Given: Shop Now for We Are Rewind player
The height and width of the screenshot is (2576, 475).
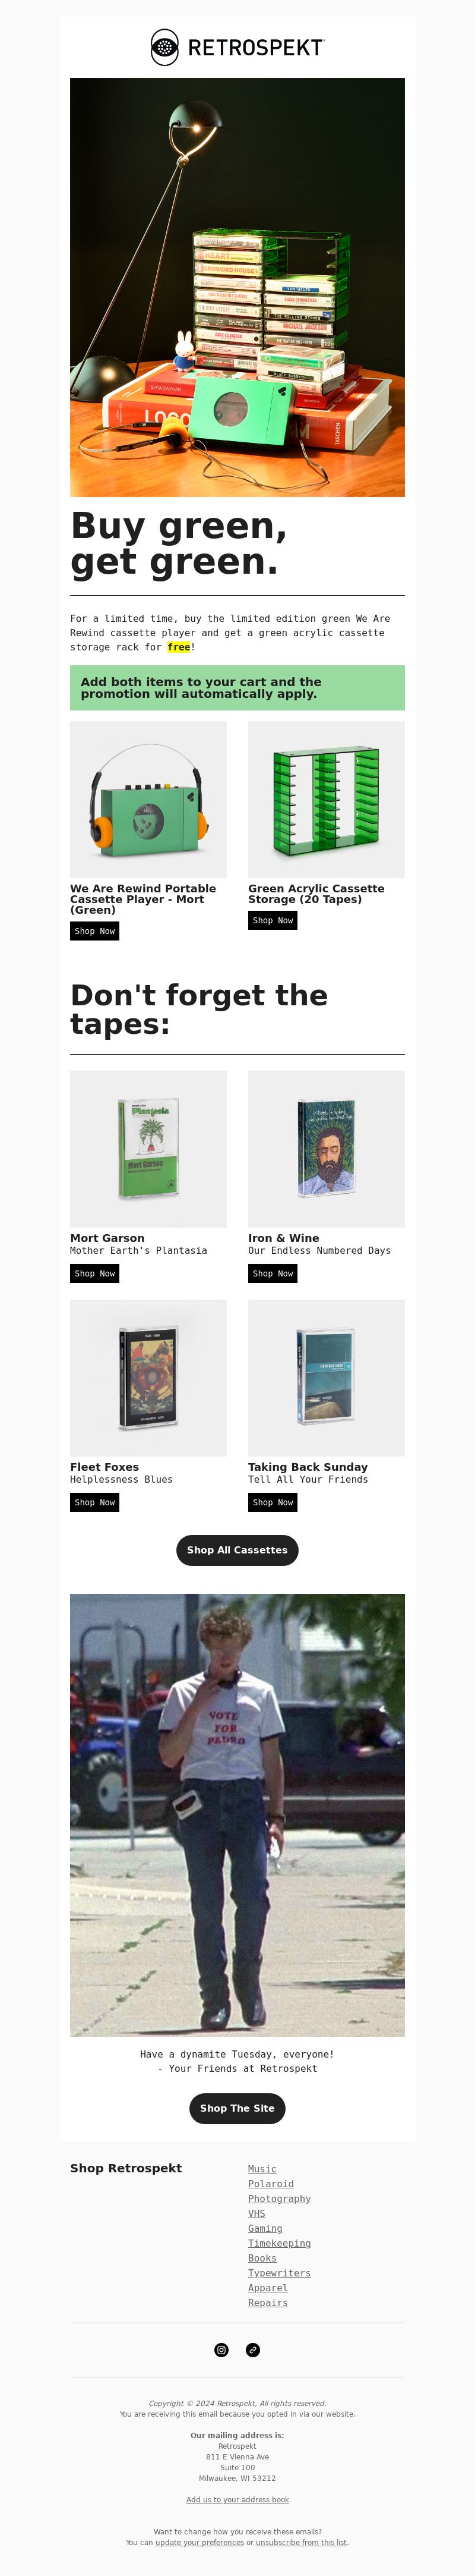Looking at the screenshot, I should (x=95, y=931).
